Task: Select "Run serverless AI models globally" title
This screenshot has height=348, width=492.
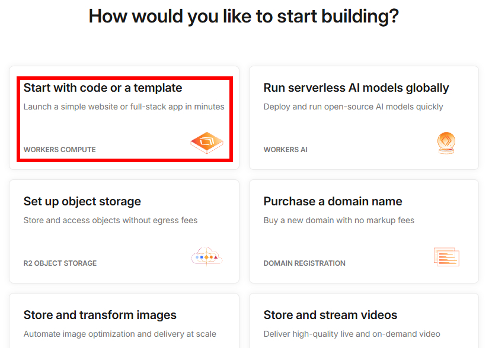Action: coord(356,88)
